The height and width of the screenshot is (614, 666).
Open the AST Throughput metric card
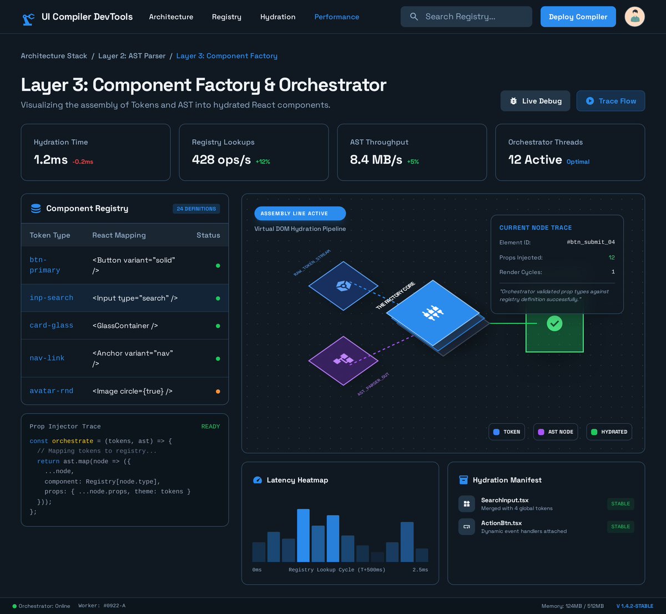(412, 152)
